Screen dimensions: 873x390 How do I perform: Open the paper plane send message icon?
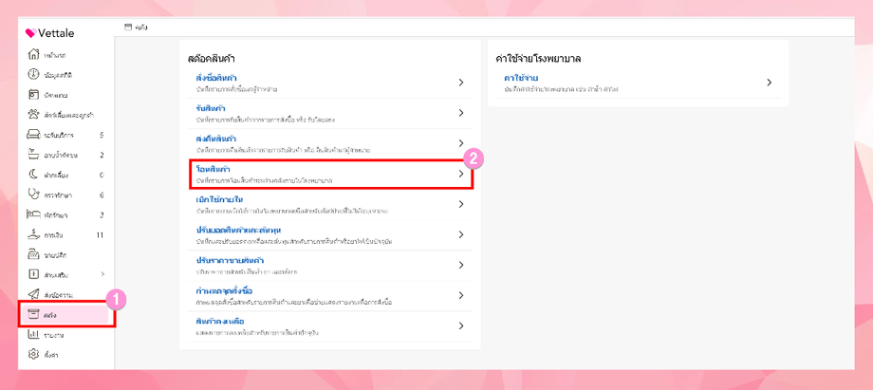tap(33, 294)
